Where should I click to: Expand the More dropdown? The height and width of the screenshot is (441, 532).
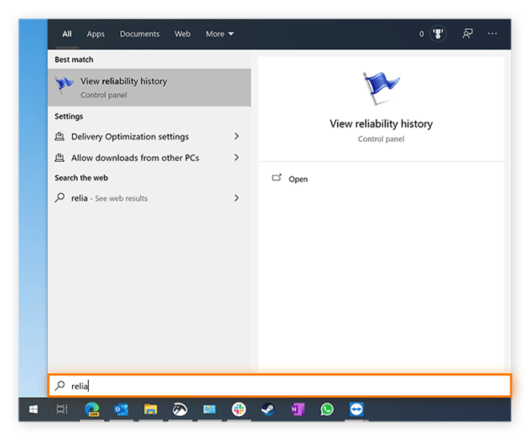(220, 34)
